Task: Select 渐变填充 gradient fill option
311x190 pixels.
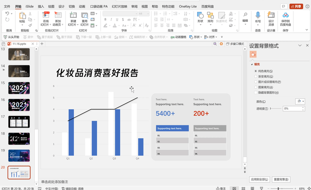Action: pos(256,76)
